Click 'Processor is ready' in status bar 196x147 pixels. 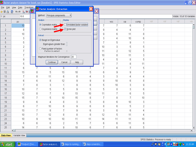[x=163, y=140]
